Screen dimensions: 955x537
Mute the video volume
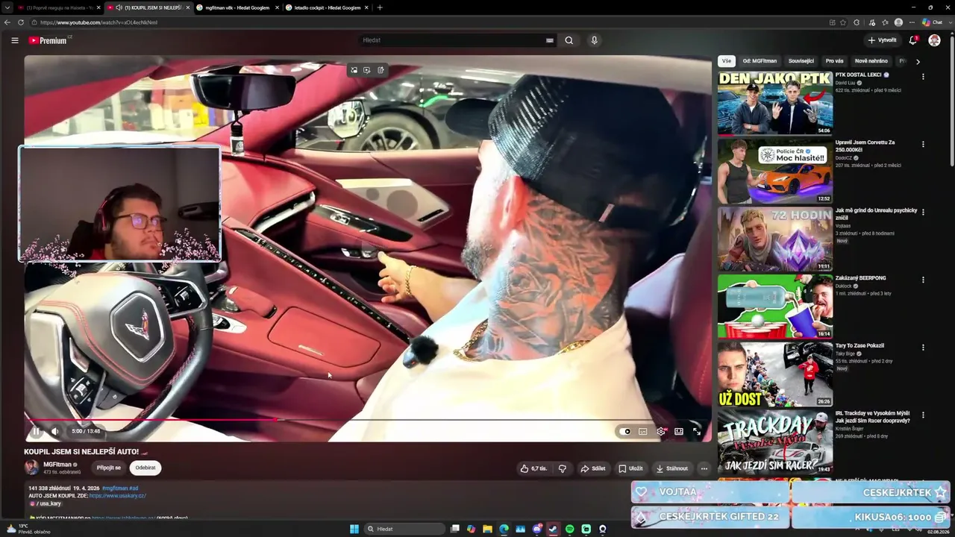55,431
